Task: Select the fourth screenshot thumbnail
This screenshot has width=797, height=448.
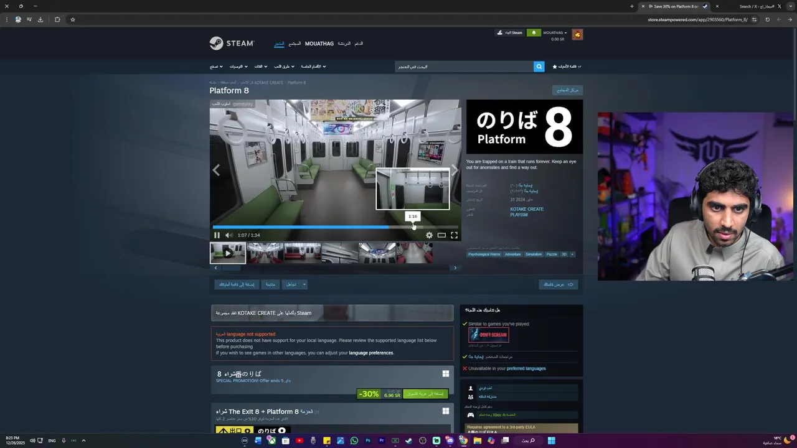Action: [x=340, y=253]
